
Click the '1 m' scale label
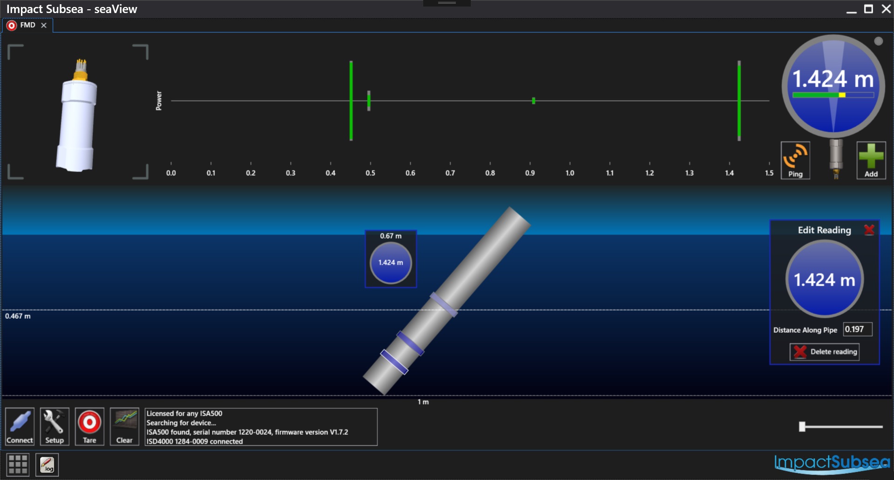(423, 402)
